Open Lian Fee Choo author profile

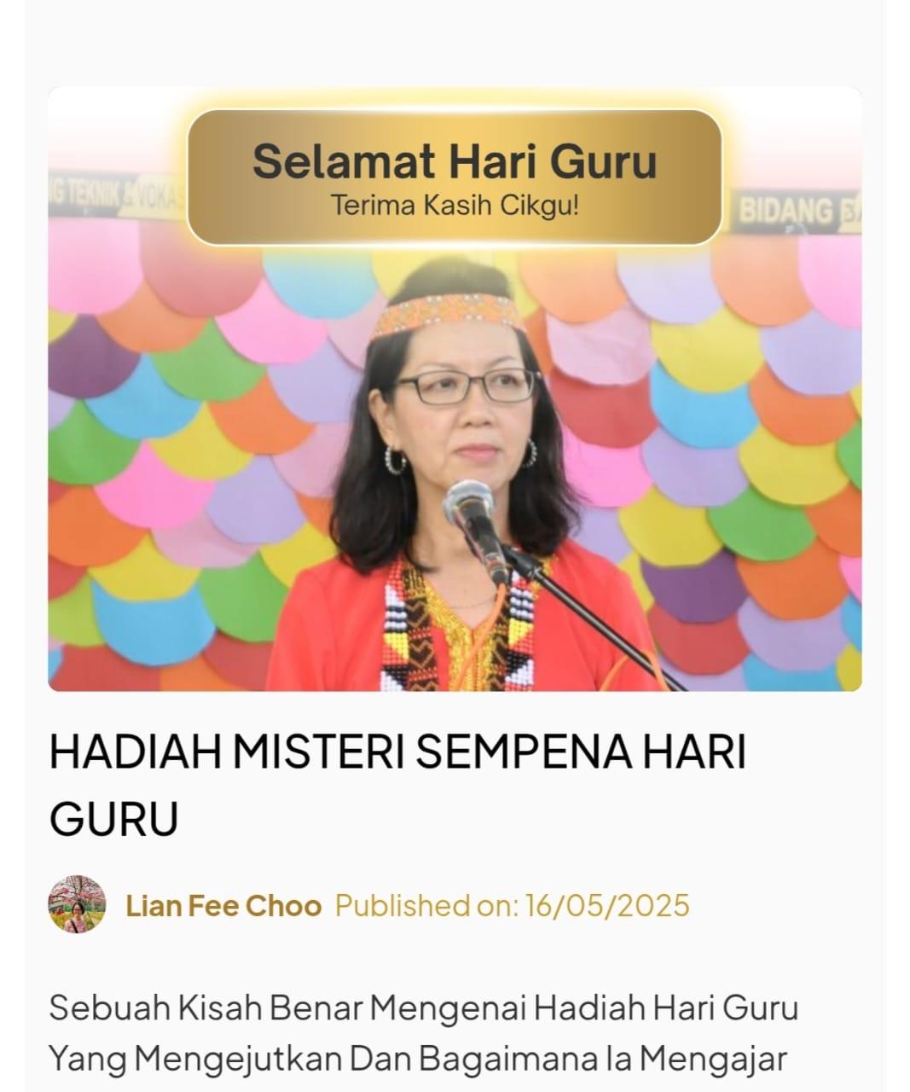(x=223, y=905)
